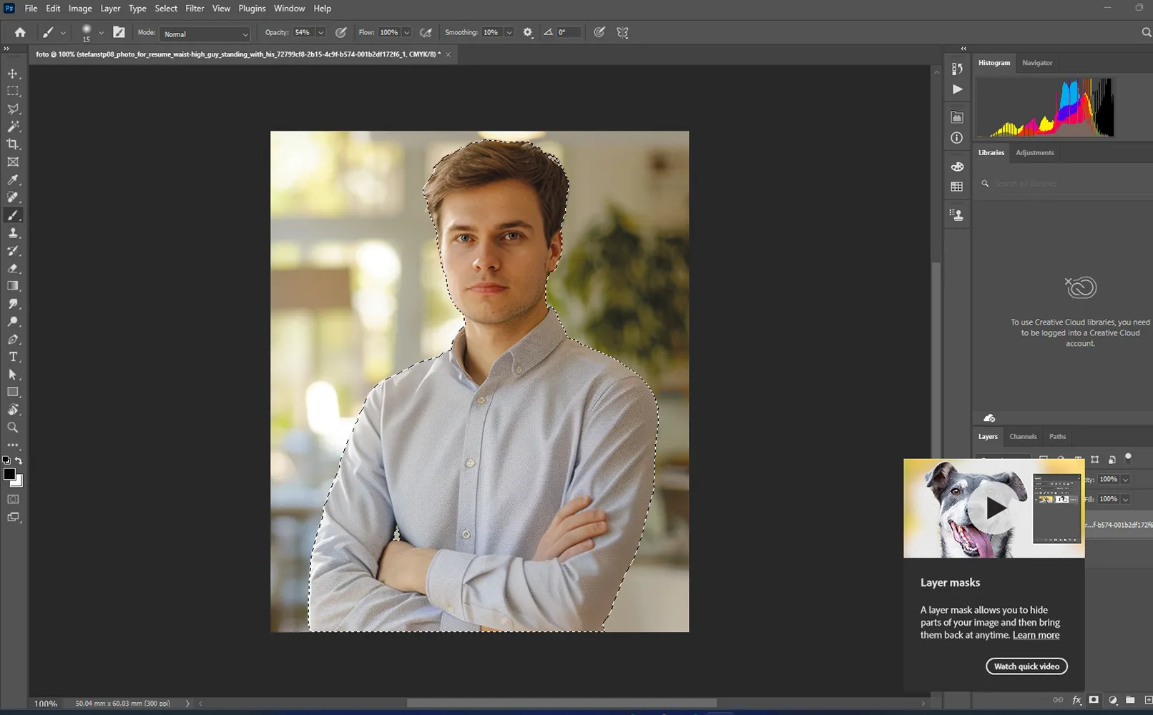1153x715 pixels.
Task: Create a new group folder icon
Action: (1130, 700)
